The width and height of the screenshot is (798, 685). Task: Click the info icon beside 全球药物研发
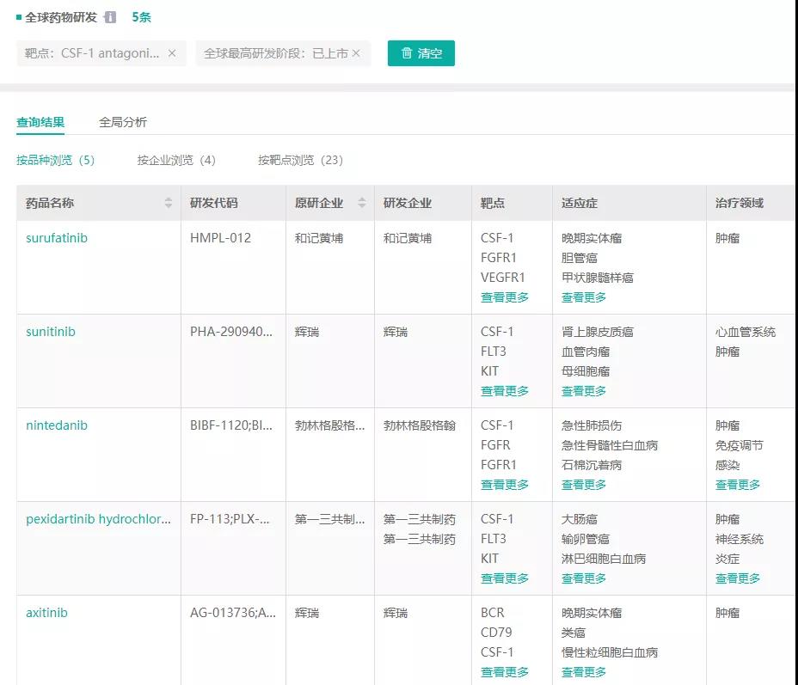110,17
